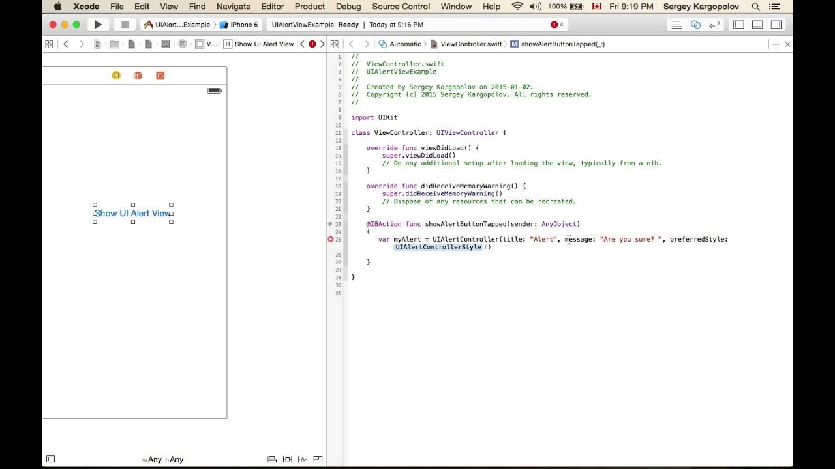This screenshot has width=835, height=469.
Task: Open related items menu in assistant jump bar
Action: pos(334,44)
